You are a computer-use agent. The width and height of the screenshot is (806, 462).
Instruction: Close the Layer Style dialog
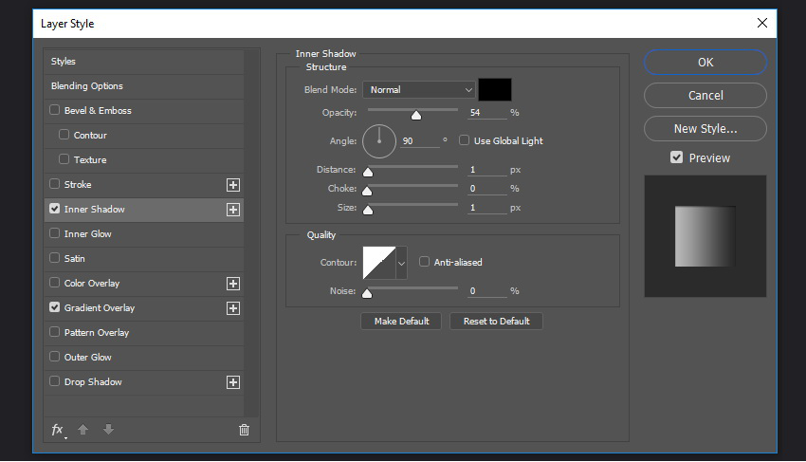tap(761, 23)
